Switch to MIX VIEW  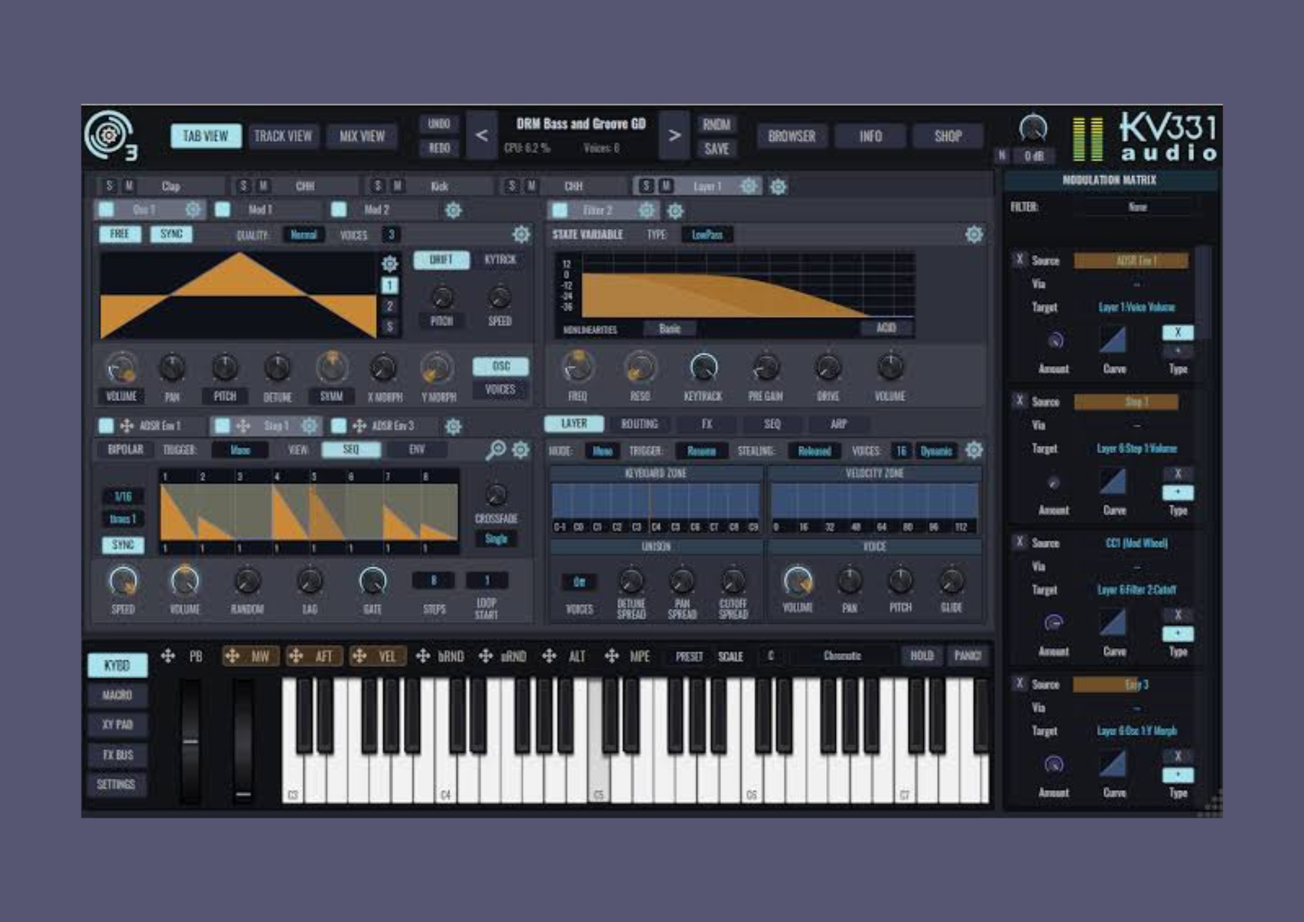click(x=362, y=136)
